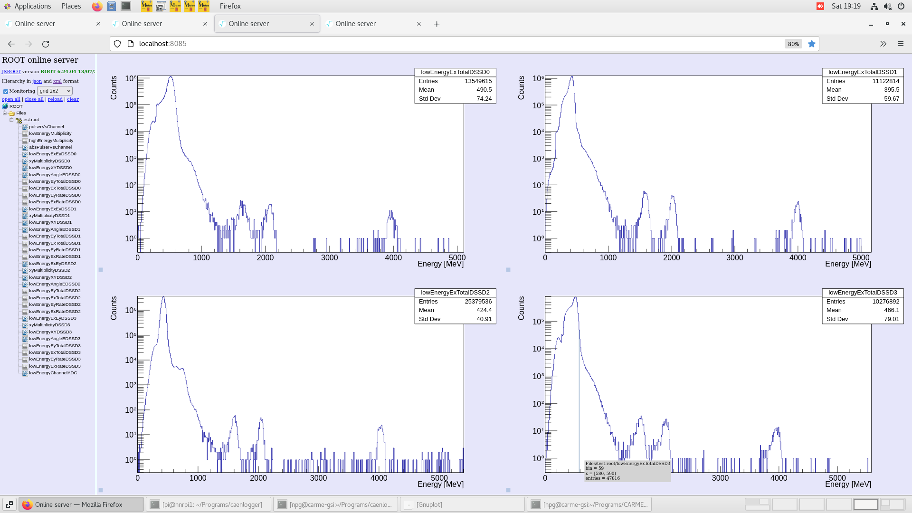
Task: Click the sound volume icon in the top bar
Action: pyautogui.click(x=887, y=6)
